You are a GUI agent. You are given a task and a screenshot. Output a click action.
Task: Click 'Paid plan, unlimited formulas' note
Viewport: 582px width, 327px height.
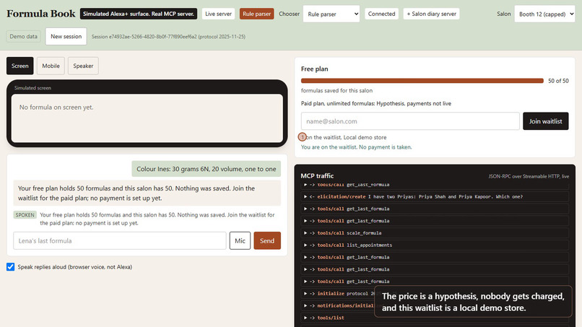376,103
